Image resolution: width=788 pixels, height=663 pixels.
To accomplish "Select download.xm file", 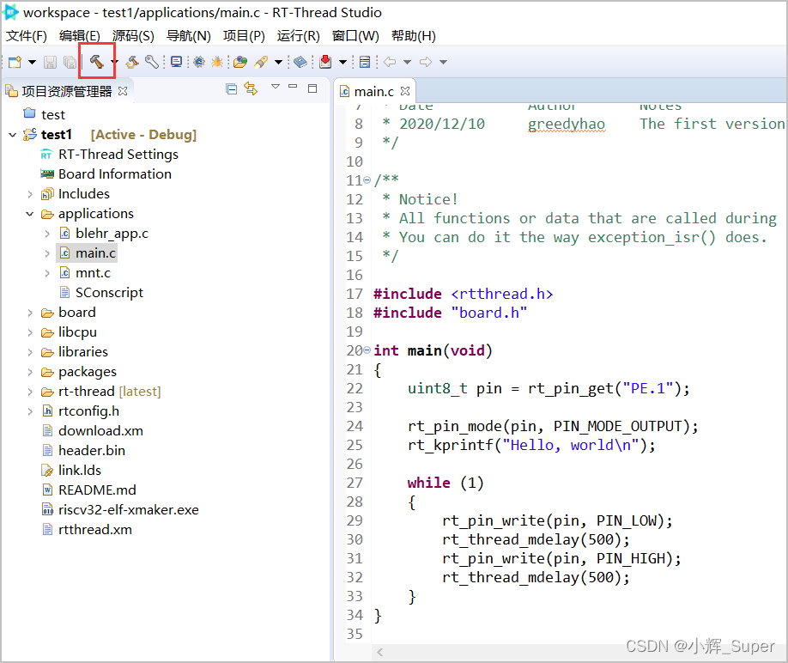I will pos(93,431).
